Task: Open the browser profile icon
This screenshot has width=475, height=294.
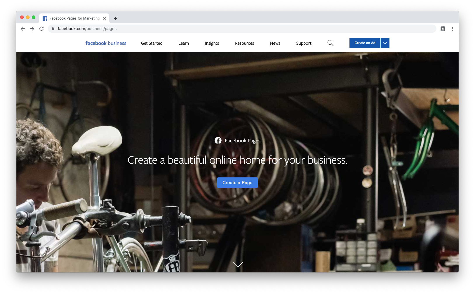Action: point(443,29)
